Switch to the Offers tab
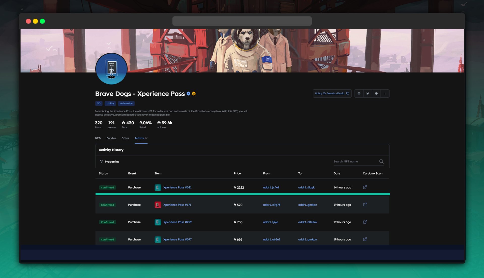484x278 pixels. (x=125, y=138)
